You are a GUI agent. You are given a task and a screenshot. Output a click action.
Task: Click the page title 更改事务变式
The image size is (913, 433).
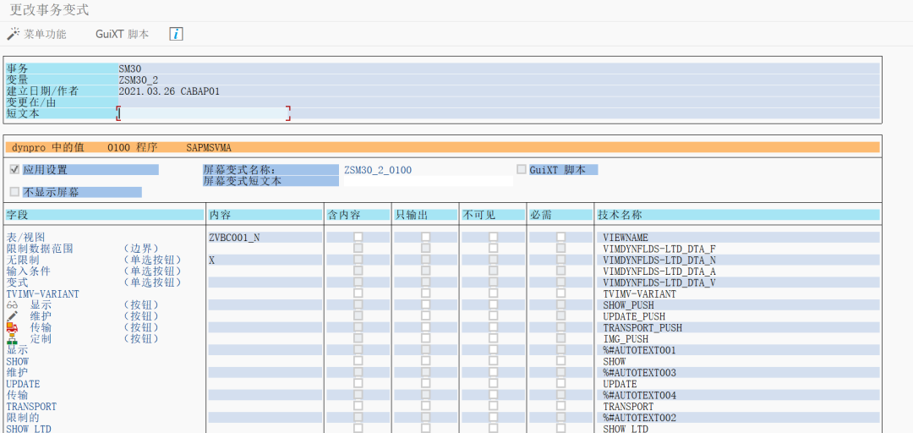pyautogui.click(x=50, y=10)
